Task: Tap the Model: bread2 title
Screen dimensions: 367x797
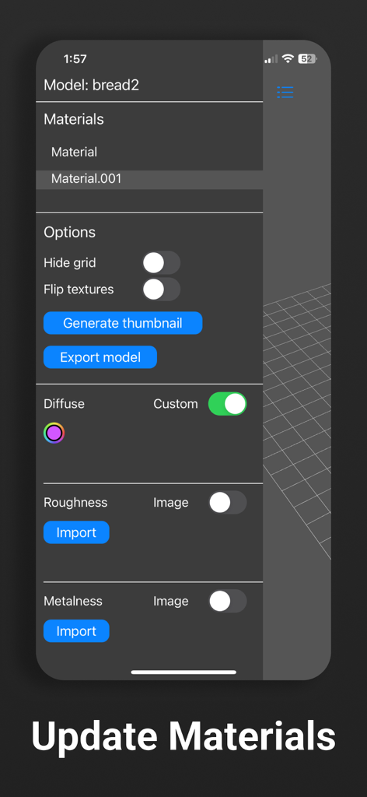Action: (92, 85)
